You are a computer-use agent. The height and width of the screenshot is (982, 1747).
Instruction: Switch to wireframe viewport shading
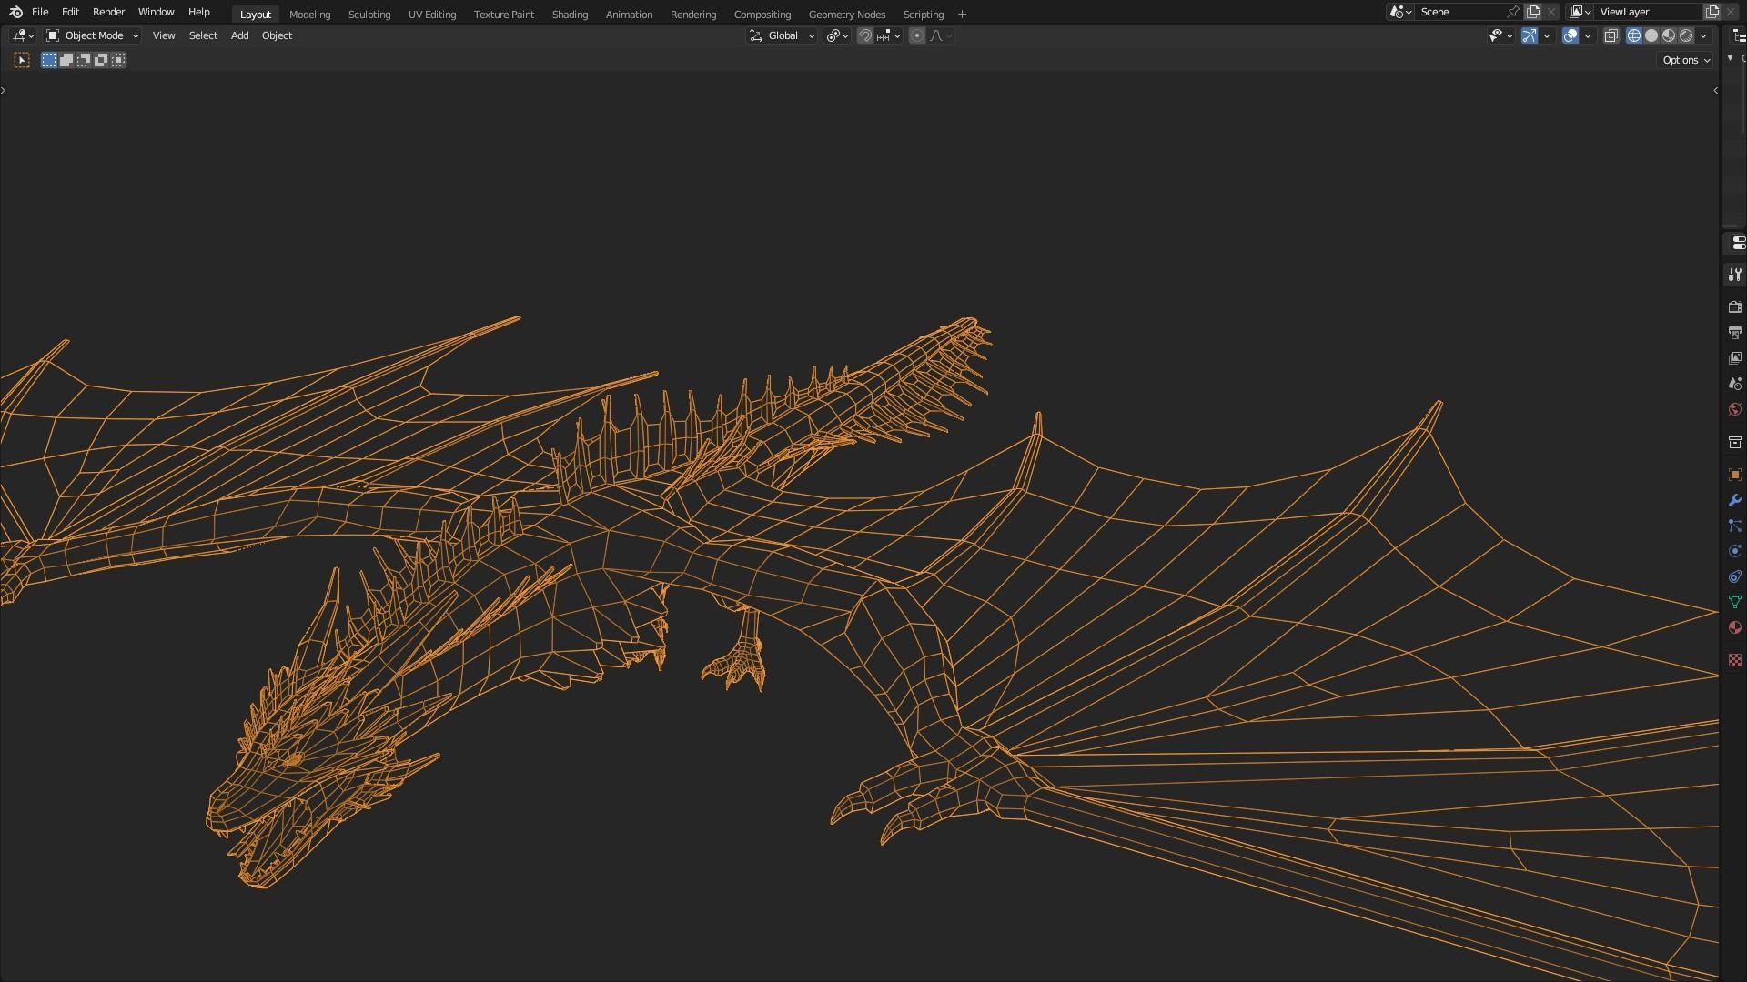click(x=1634, y=35)
